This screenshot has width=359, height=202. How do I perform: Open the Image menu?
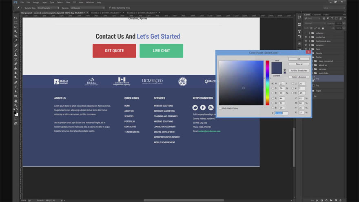pyautogui.click(x=36, y=2)
